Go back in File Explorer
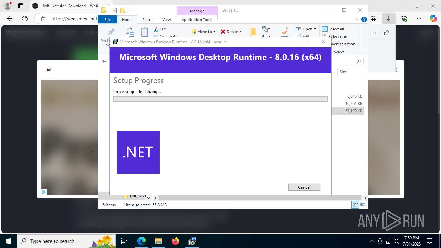Image resolution: width=441 pixels, height=248 pixels. coord(104,61)
